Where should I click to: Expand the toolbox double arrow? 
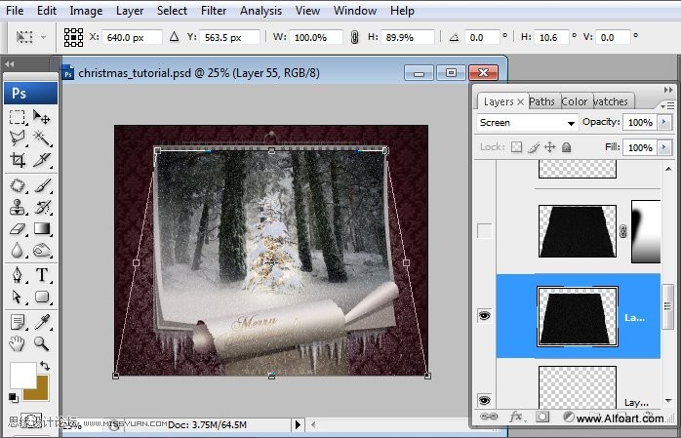(x=10, y=64)
